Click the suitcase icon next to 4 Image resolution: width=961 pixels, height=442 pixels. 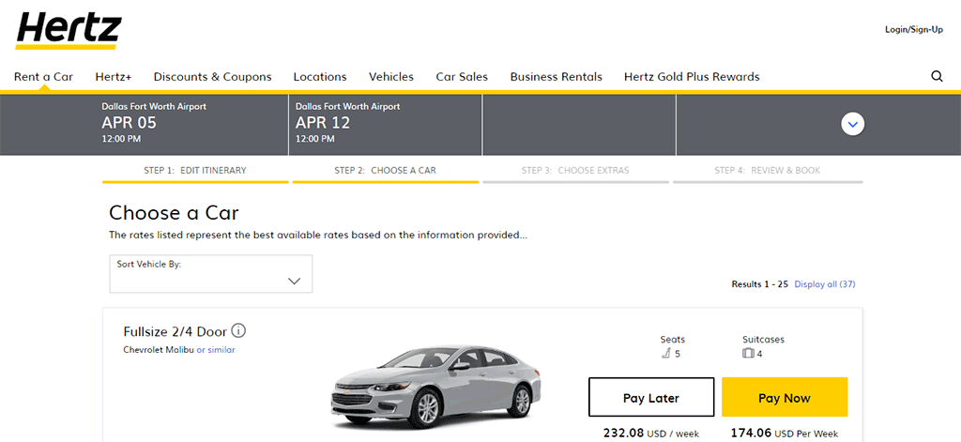click(748, 354)
